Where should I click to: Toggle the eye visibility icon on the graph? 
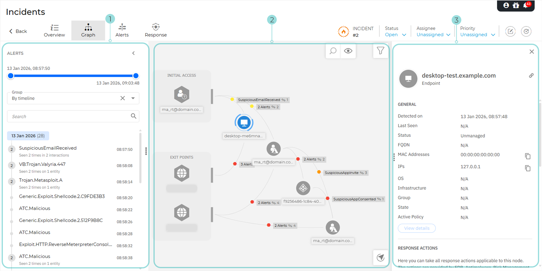348,51
